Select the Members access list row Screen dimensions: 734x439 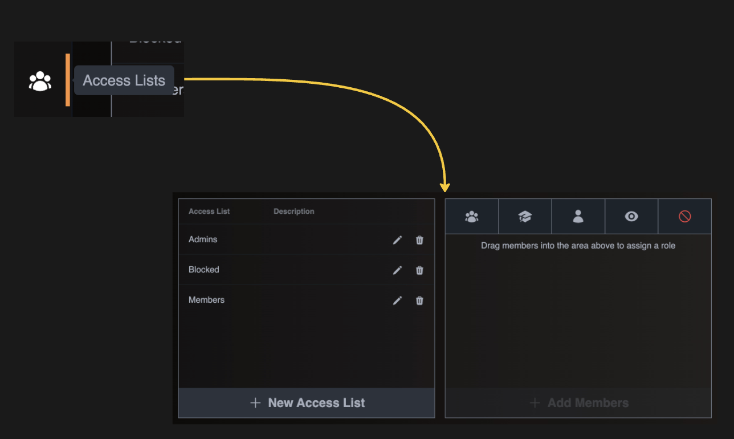(x=206, y=300)
